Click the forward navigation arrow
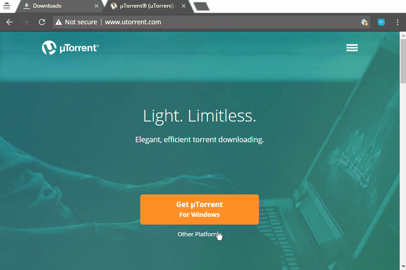Image resolution: width=406 pixels, height=270 pixels. tap(26, 22)
